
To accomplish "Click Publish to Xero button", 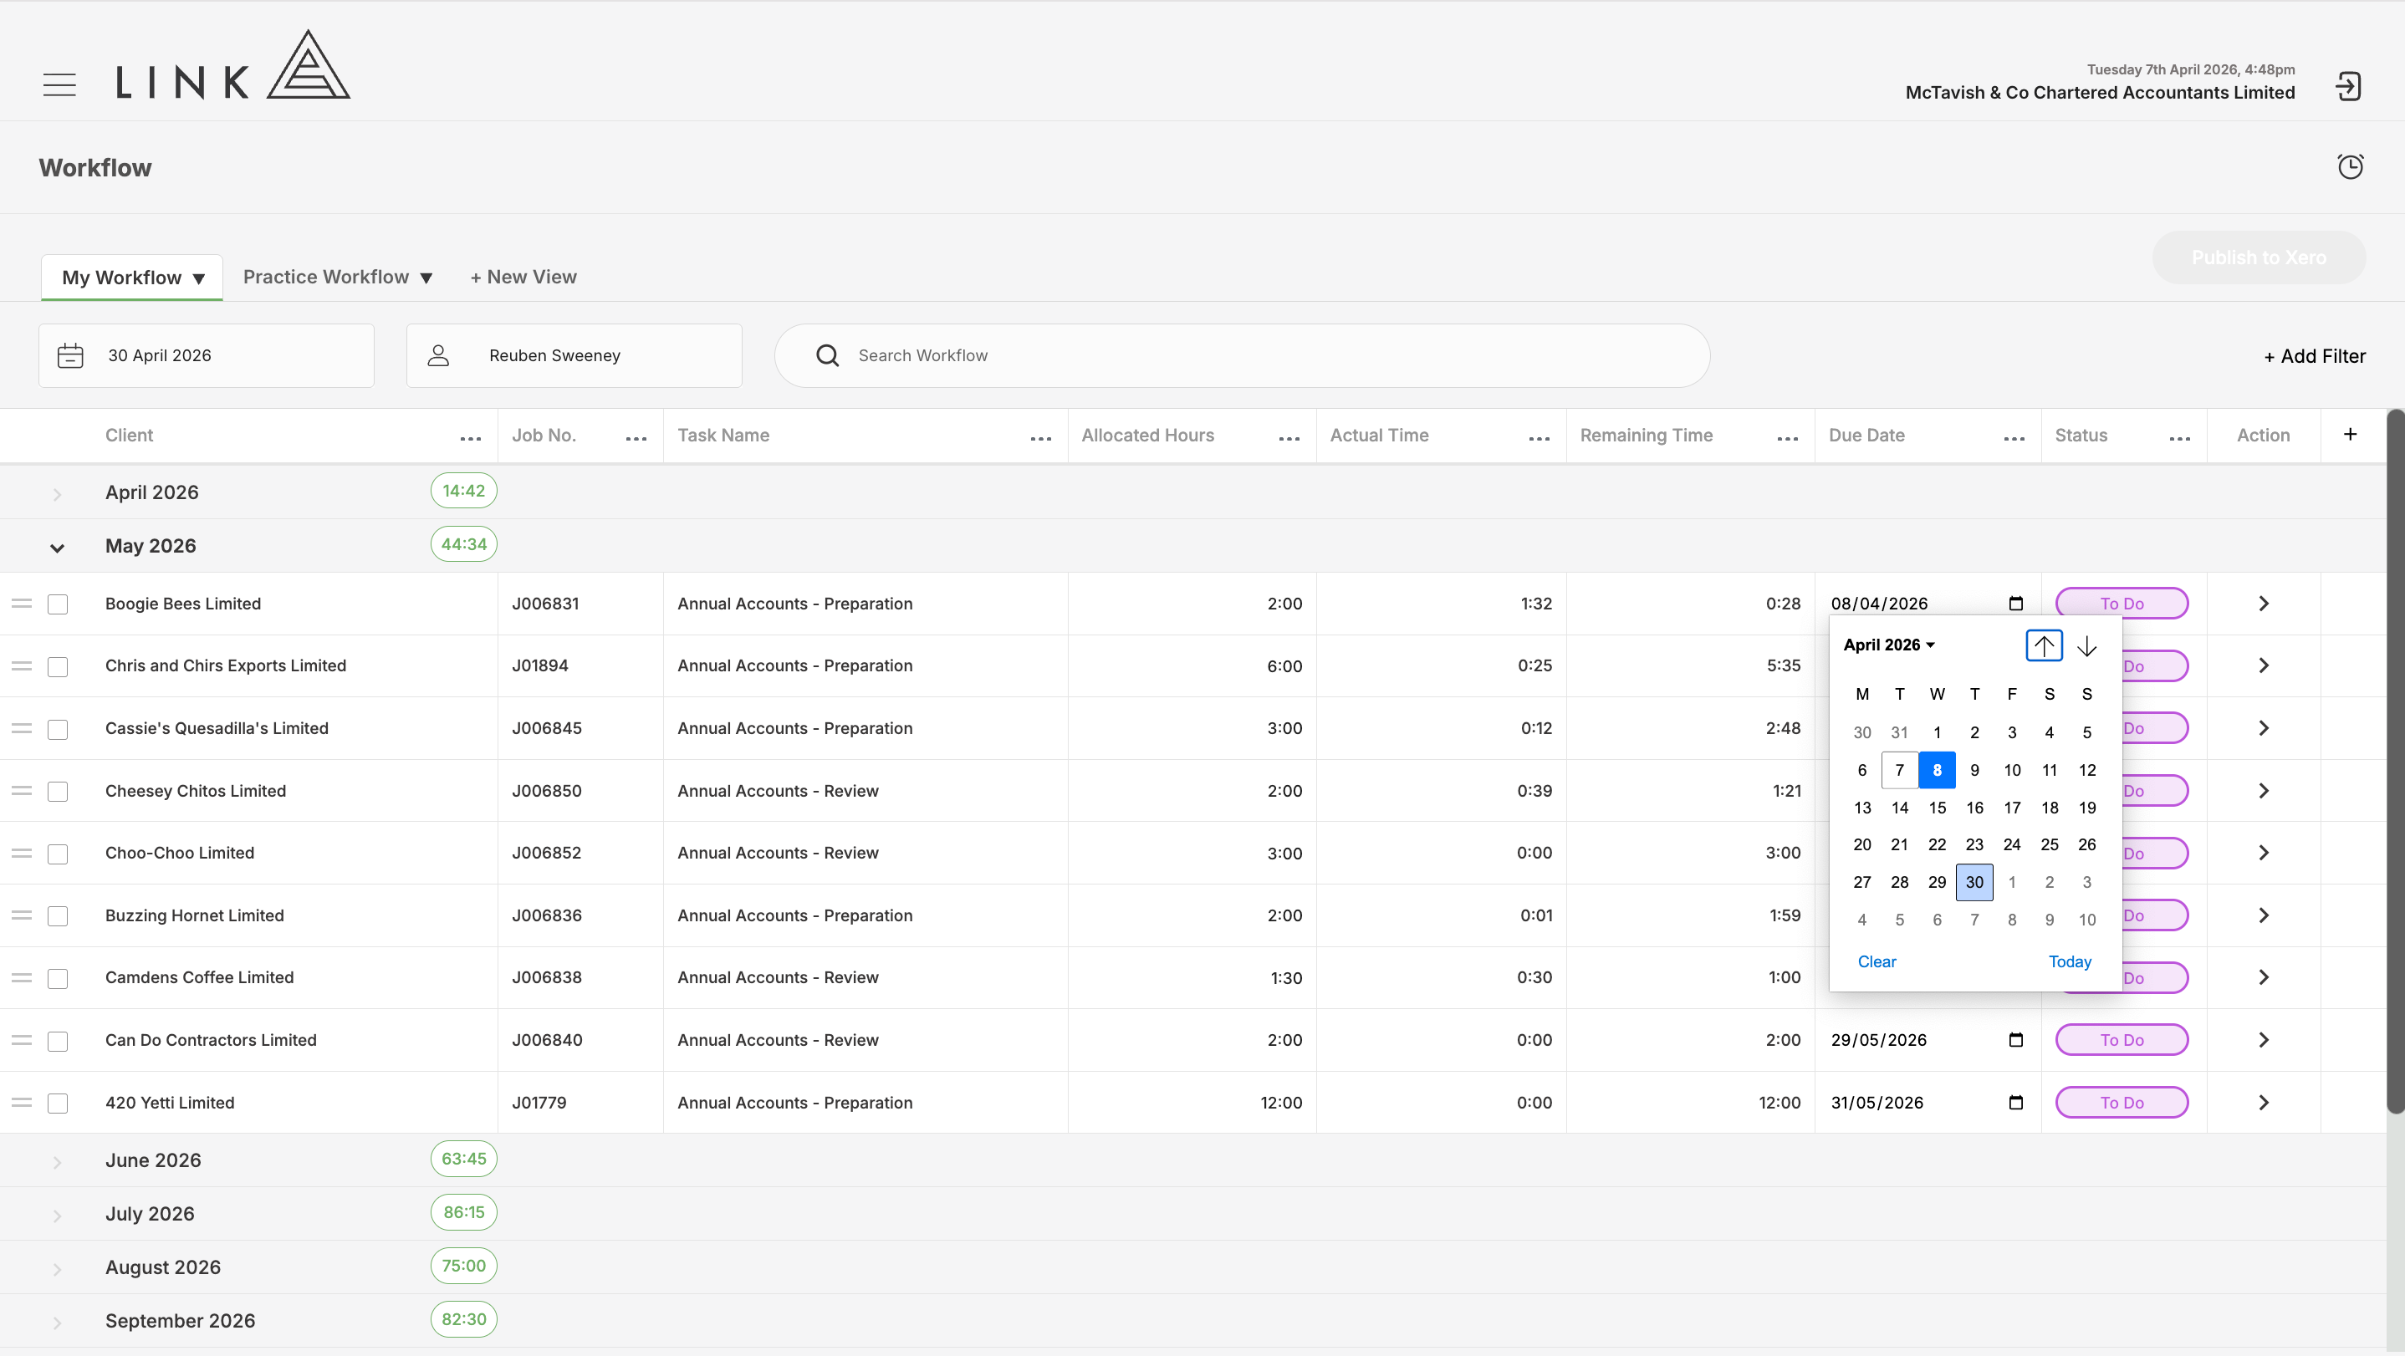I will pos(2259,257).
